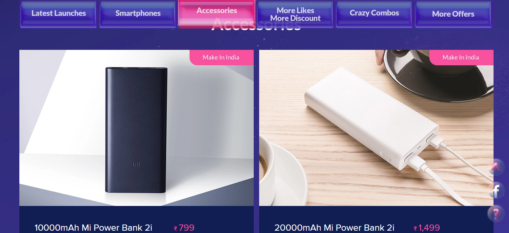Open 20000mAh Mi Power Bank 2i title
The width and height of the screenshot is (509, 233).
click(335, 228)
